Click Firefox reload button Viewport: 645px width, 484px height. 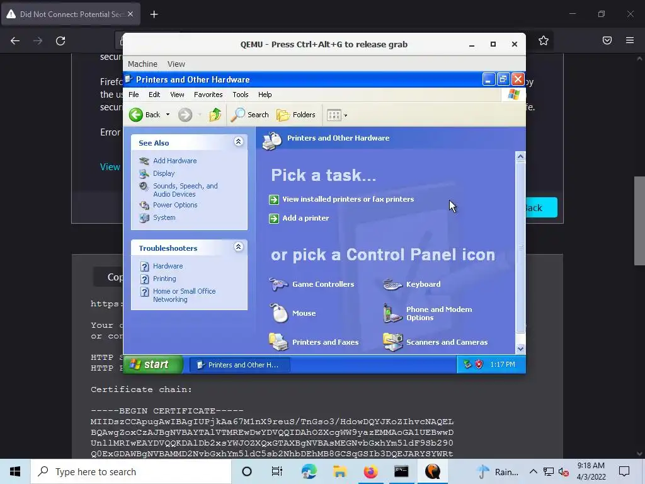(x=60, y=41)
